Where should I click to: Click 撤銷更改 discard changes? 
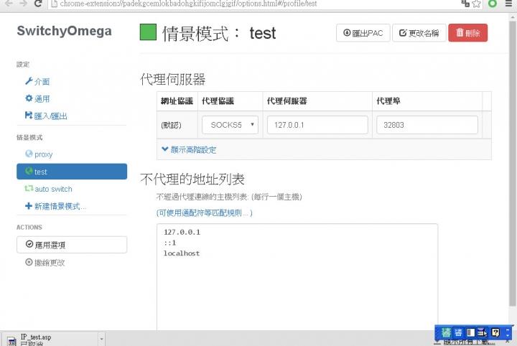pos(45,263)
